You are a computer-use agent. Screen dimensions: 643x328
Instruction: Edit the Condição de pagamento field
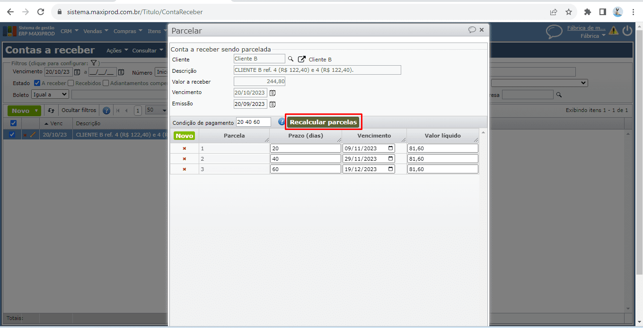tap(254, 122)
